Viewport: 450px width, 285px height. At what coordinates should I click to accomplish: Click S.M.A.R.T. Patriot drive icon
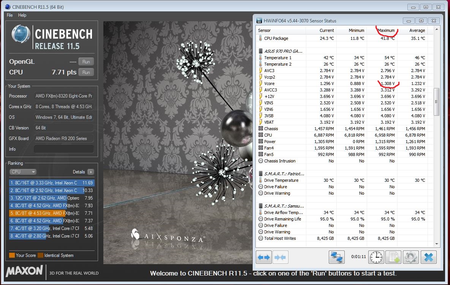click(x=260, y=173)
